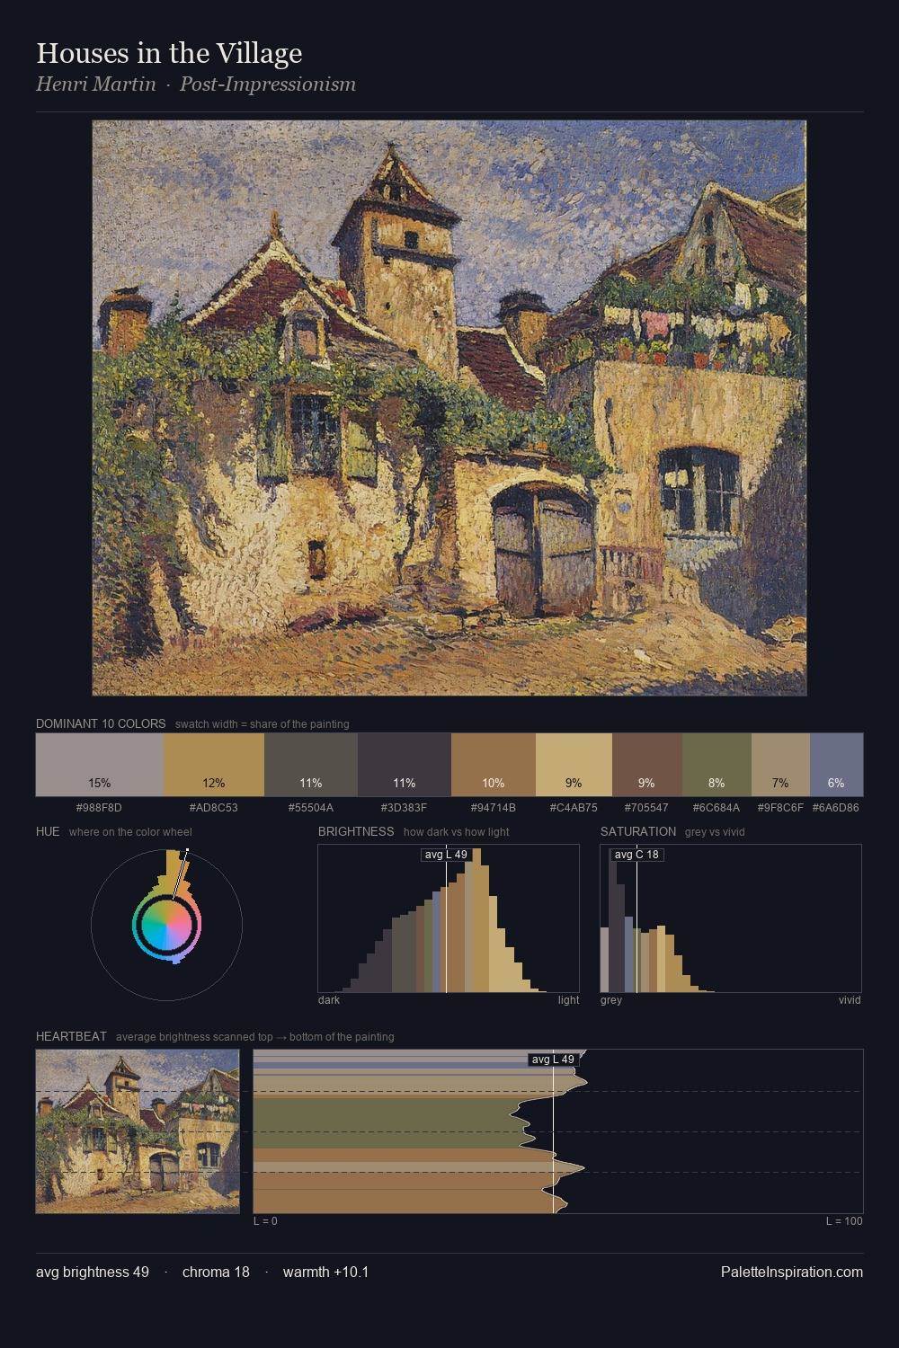899x1348 pixels.
Task: Click the Heartbeat painting thumbnail
Action: [138, 1131]
